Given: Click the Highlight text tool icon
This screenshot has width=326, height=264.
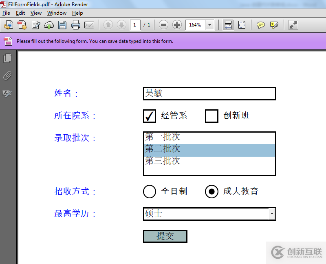Looking at the screenshot, I should 274,25.
